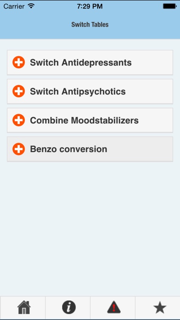This screenshot has width=180, height=320.
Task: Expand the Switch Antipsychotics section
Action: [90, 91]
